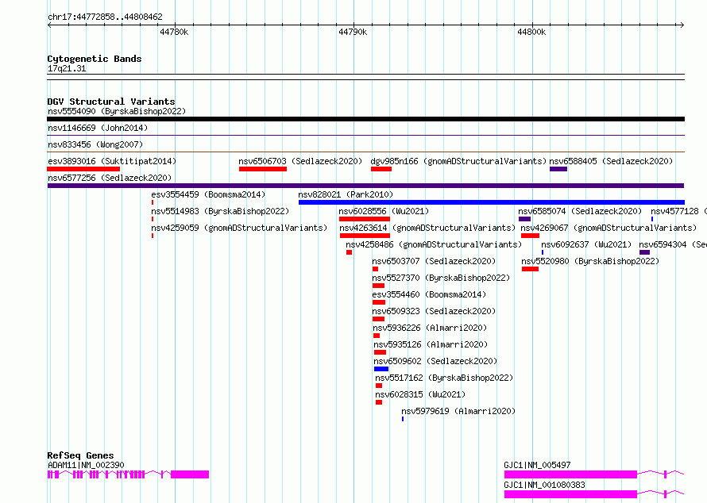This screenshot has height=503, width=707.
Task: Click red bar under nsv5520980
Action: tap(531, 269)
